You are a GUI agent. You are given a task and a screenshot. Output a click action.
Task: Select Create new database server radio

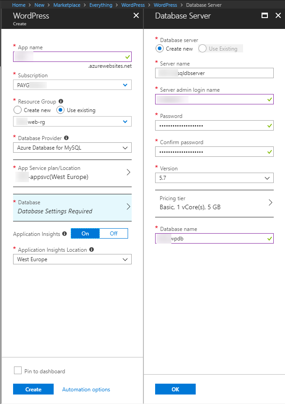pyautogui.click(x=160, y=48)
